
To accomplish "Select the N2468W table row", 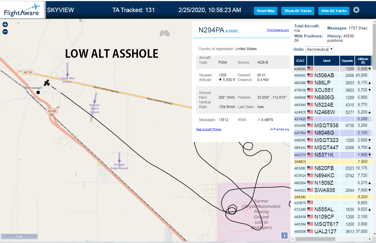I will click(x=333, y=112).
